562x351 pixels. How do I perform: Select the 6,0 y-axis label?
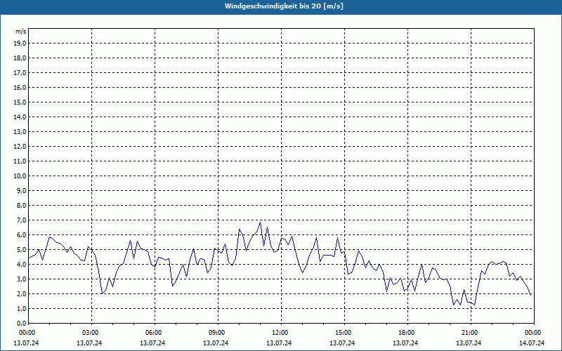click(21, 235)
